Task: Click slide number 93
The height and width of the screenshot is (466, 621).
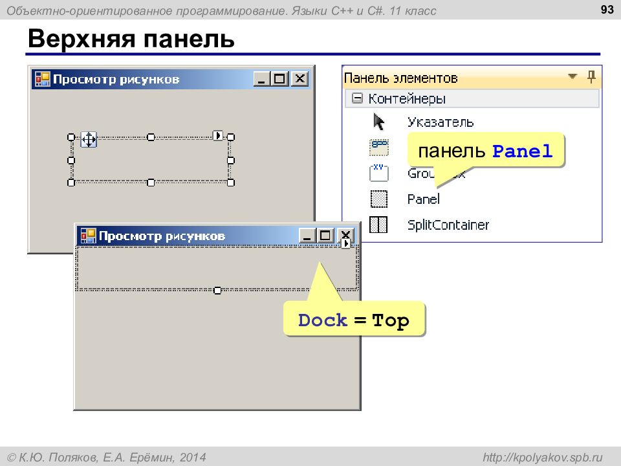Action: [x=607, y=10]
